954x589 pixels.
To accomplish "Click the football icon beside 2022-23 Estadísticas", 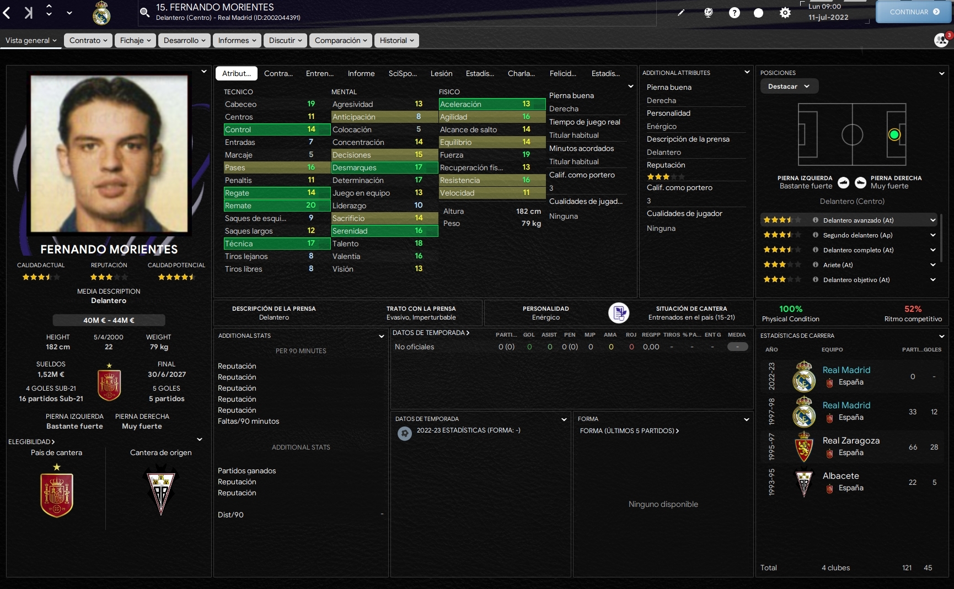I will coord(405,434).
